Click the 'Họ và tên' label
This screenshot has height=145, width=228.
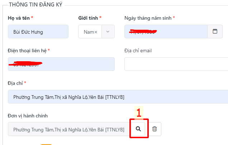click(x=19, y=18)
